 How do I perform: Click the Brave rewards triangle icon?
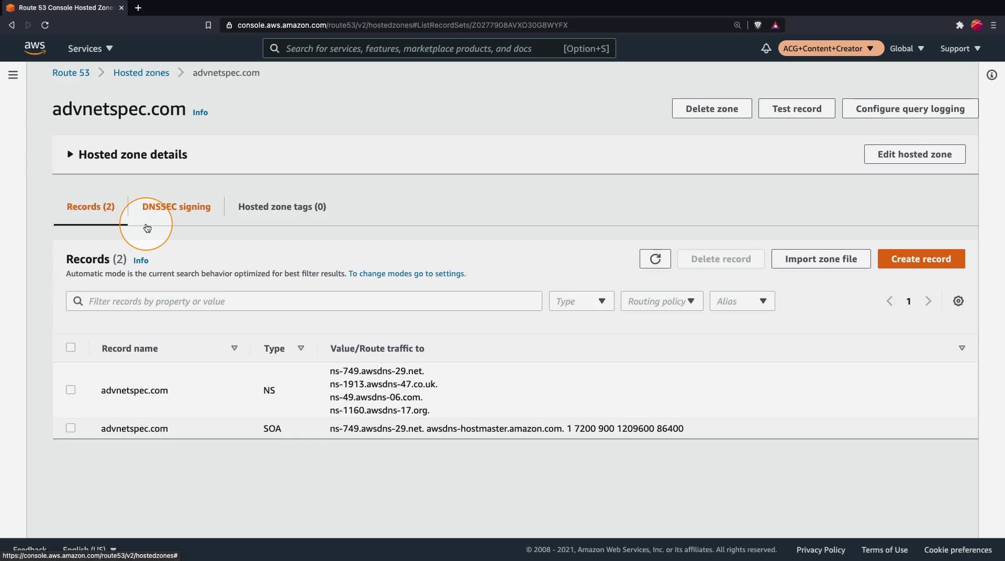775,25
